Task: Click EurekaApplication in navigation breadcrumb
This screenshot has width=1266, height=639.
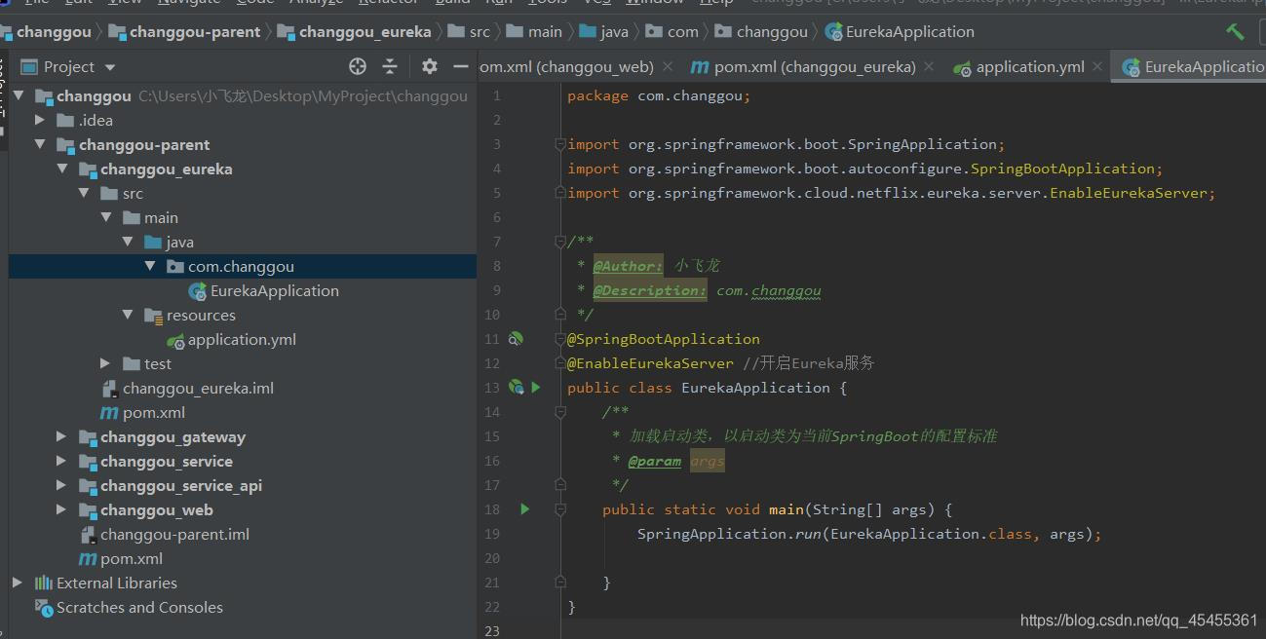Action: (x=900, y=31)
